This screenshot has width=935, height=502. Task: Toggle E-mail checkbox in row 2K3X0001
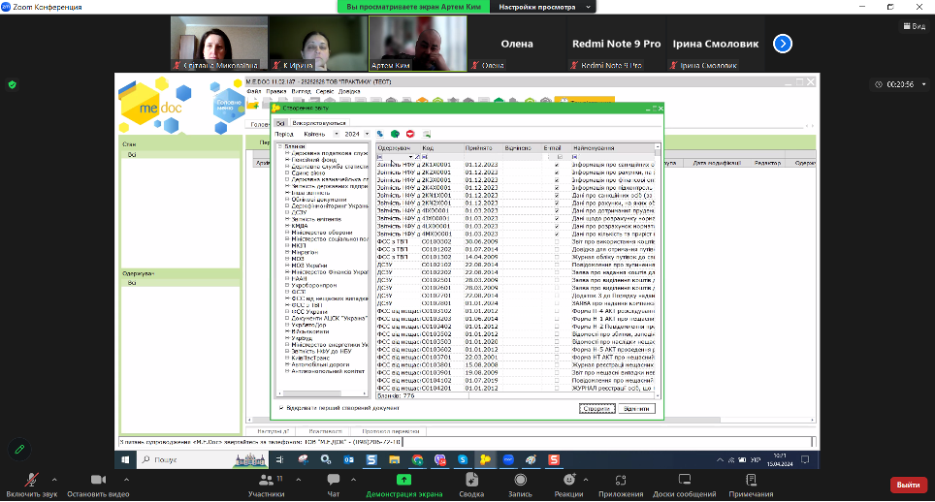point(557,180)
